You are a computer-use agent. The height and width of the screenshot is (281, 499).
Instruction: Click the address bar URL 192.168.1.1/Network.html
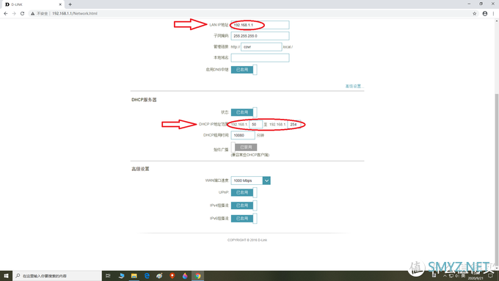point(74,13)
